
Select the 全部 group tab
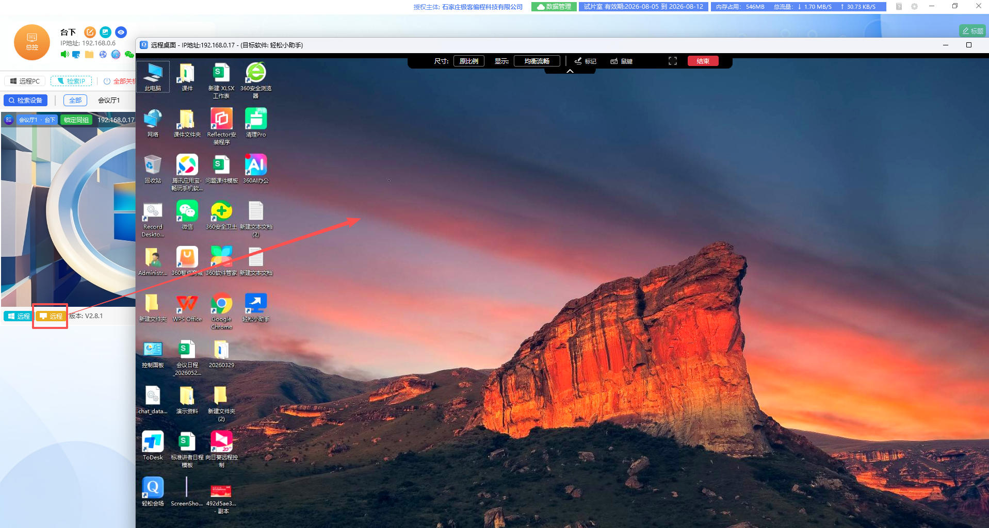tap(75, 100)
